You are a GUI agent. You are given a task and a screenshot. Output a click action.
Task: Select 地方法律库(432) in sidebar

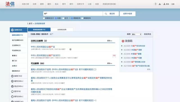click(x=18, y=40)
